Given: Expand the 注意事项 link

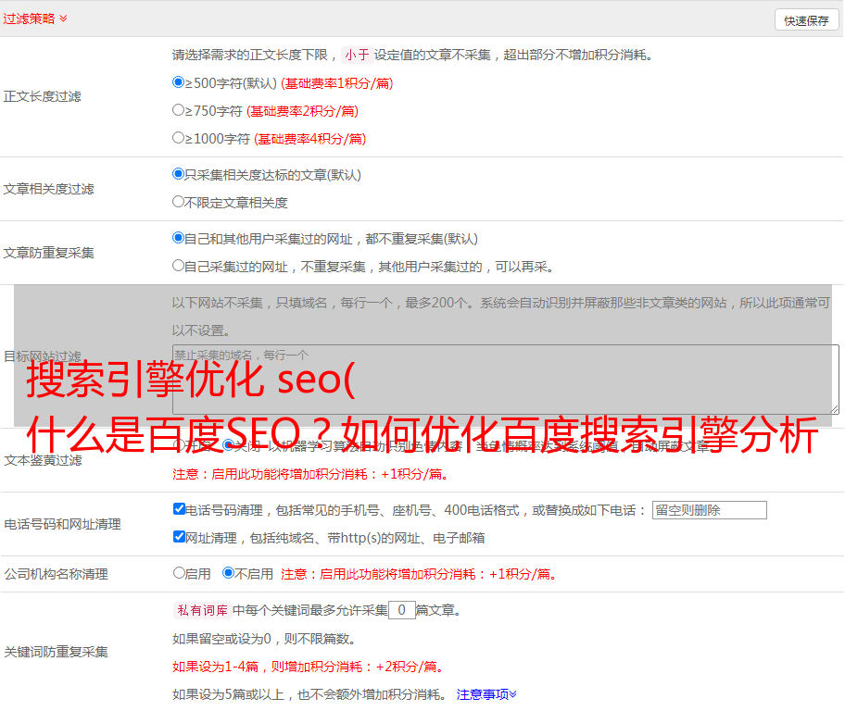Looking at the screenshot, I should pyautogui.click(x=486, y=694).
